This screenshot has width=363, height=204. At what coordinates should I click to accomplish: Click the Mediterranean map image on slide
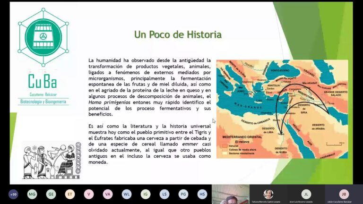click(x=282, y=109)
